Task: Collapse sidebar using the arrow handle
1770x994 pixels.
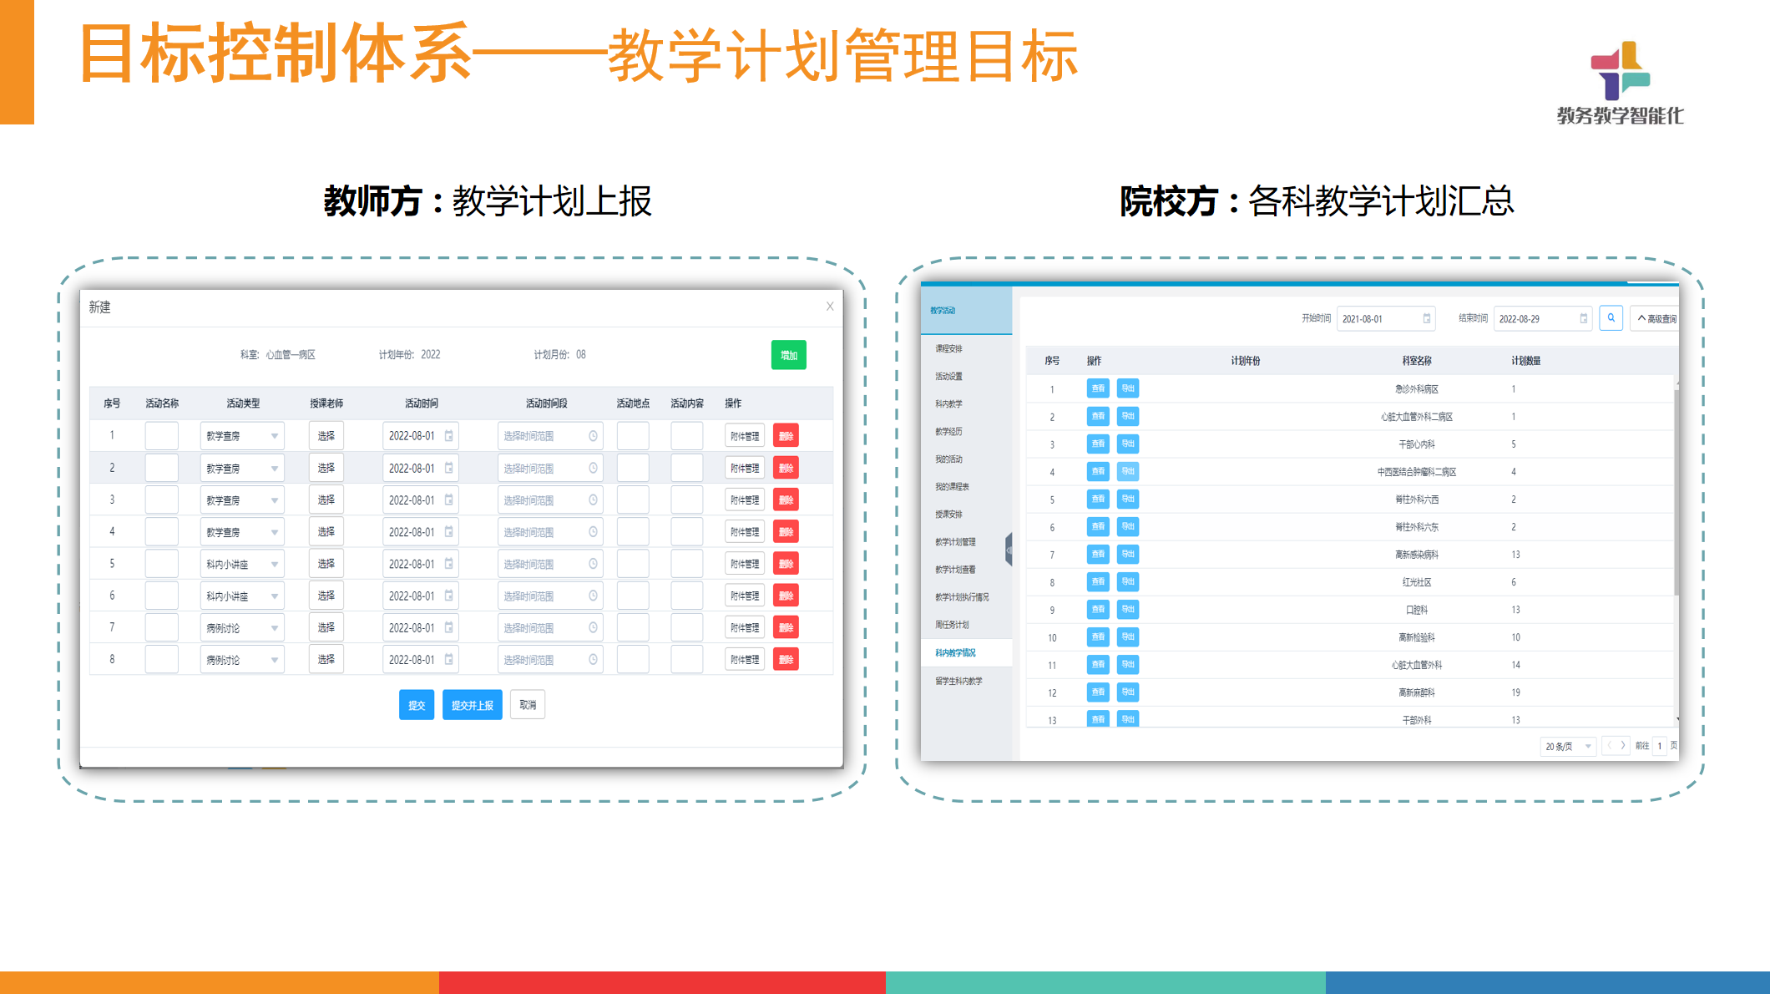Action: (x=1009, y=549)
